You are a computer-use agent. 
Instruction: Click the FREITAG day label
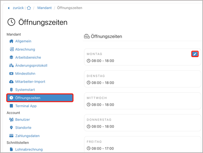tap(94, 142)
